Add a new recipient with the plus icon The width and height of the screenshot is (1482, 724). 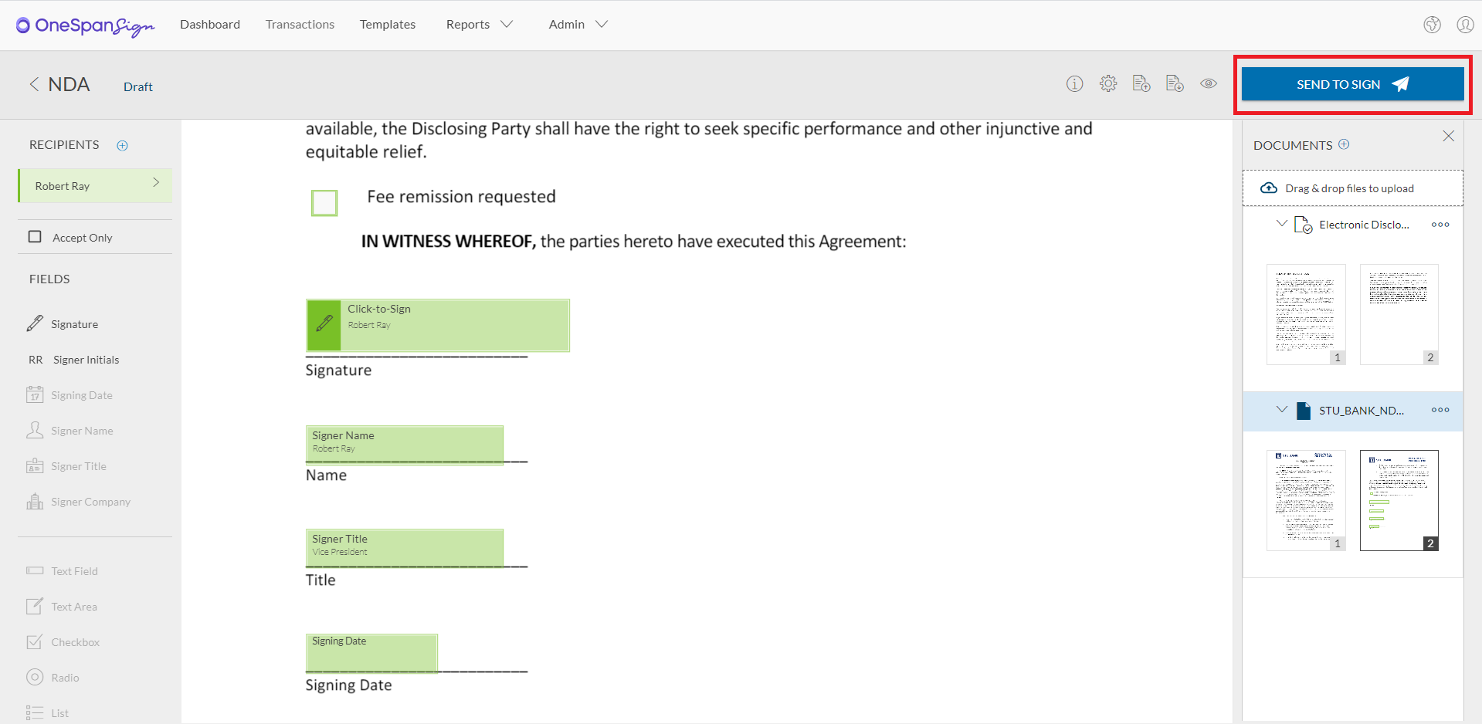[x=122, y=145]
